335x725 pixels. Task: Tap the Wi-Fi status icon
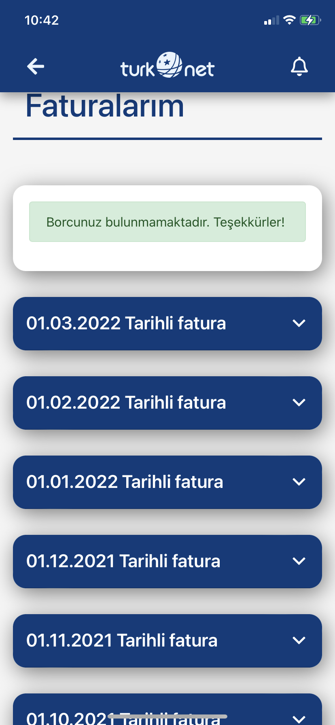289,20
